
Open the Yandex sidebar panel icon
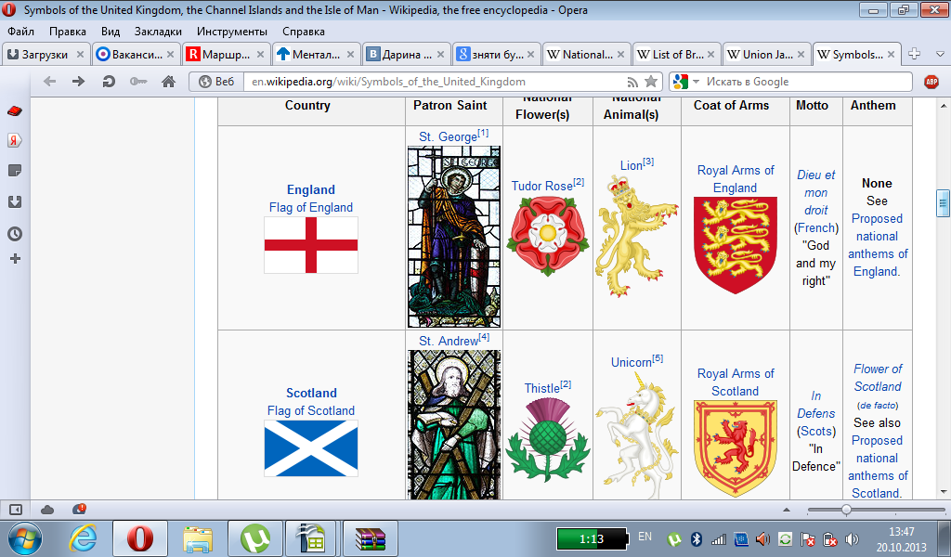click(x=15, y=140)
